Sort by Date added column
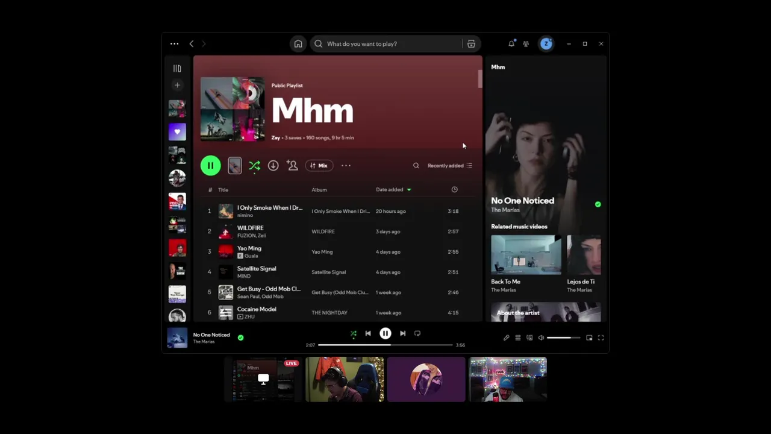Screen dimensions: 771x434 pos(393,190)
